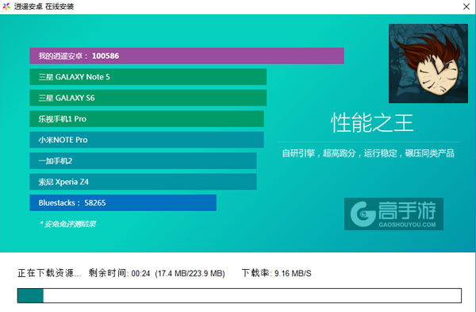Viewport: 476px width, 312px height.
Task: Select the 三星 GALAXY Note 5 bar
Action: [x=148, y=77]
